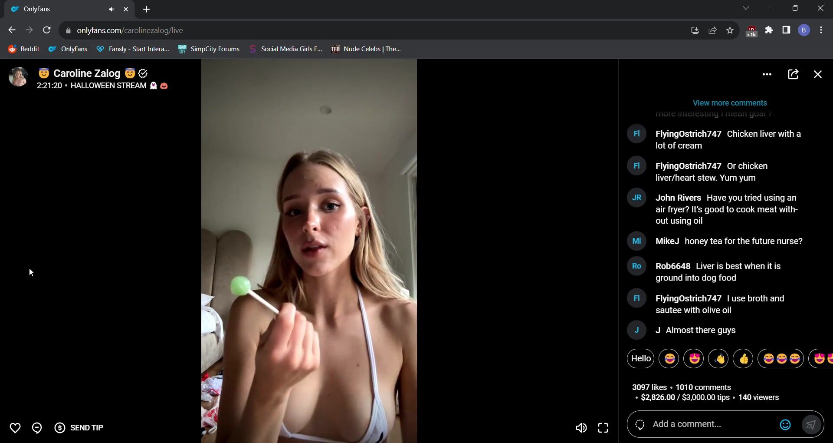Open the browser extensions puzzle icon

coord(769,30)
